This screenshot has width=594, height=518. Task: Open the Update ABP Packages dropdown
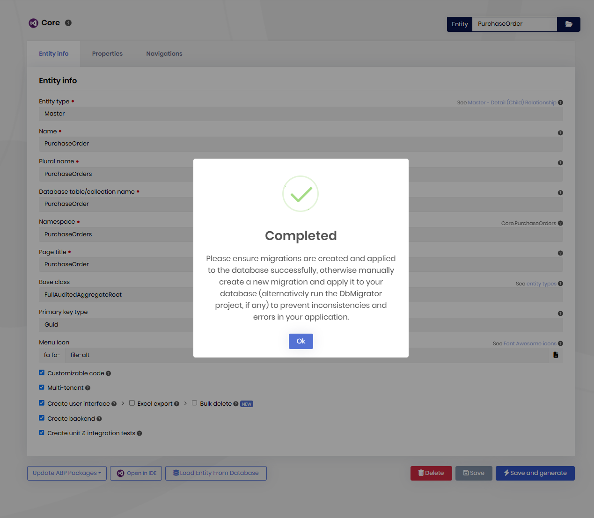tap(67, 473)
